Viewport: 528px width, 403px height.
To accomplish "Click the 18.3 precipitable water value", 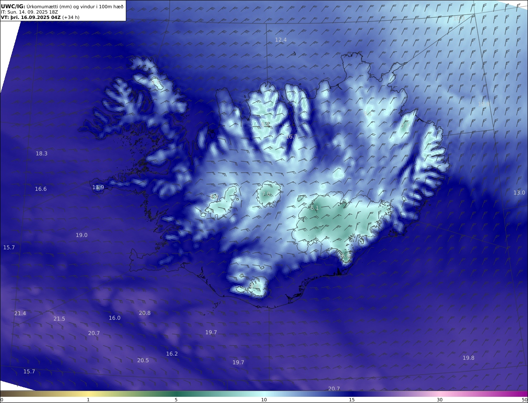I will pyautogui.click(x=42, y=154).
